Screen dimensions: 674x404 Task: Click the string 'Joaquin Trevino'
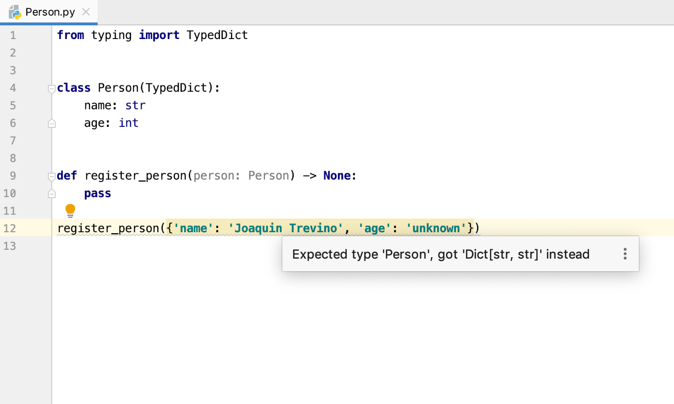point(286,228)
